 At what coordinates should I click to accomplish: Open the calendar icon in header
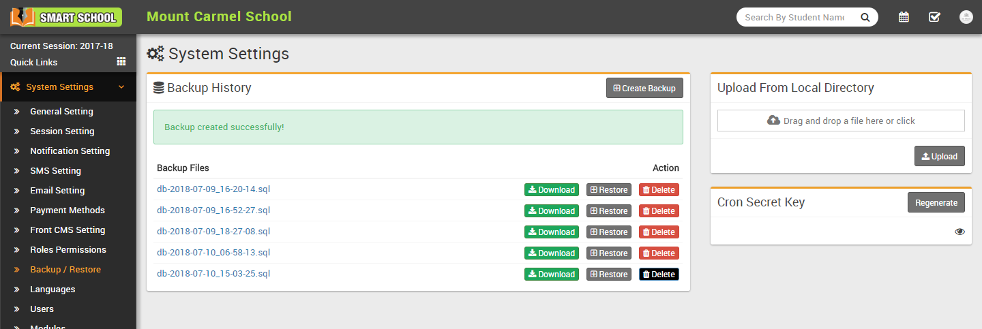pos(904,17)
